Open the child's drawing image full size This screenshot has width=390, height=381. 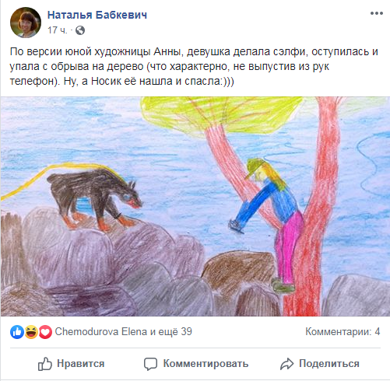click(195, 206)
